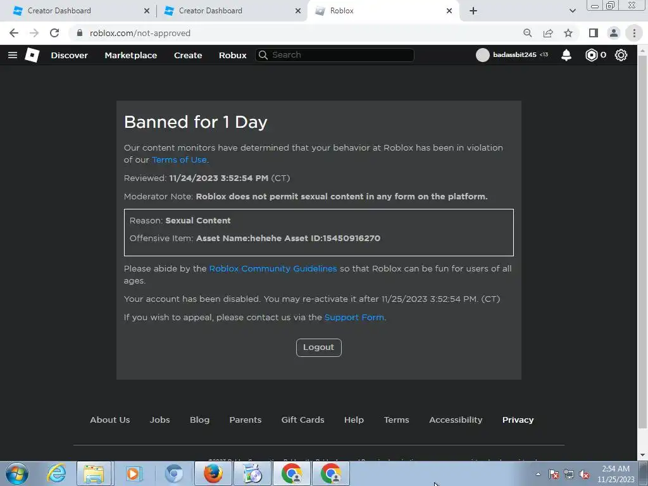The image size is (648, 486).
Task: Click the scrollbar down arrow
Action: pyautogui.click(x=643, y=456)
